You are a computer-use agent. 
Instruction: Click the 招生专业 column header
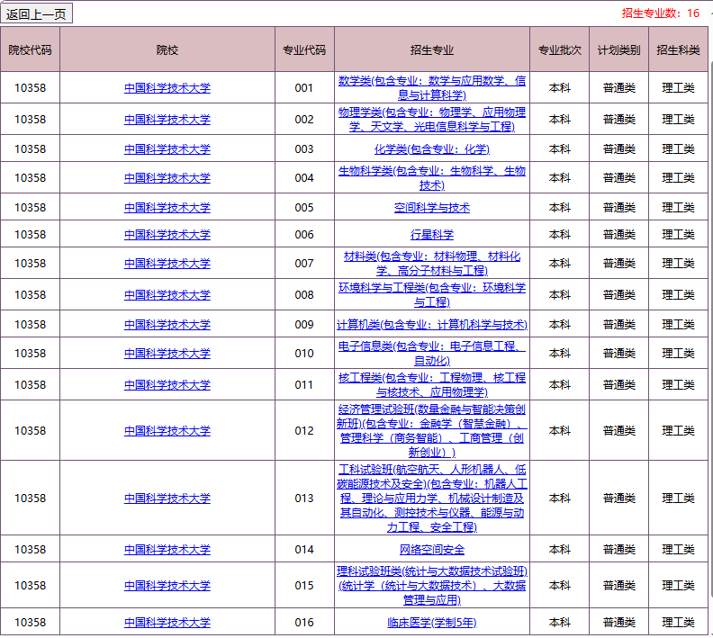coord(431,49)
